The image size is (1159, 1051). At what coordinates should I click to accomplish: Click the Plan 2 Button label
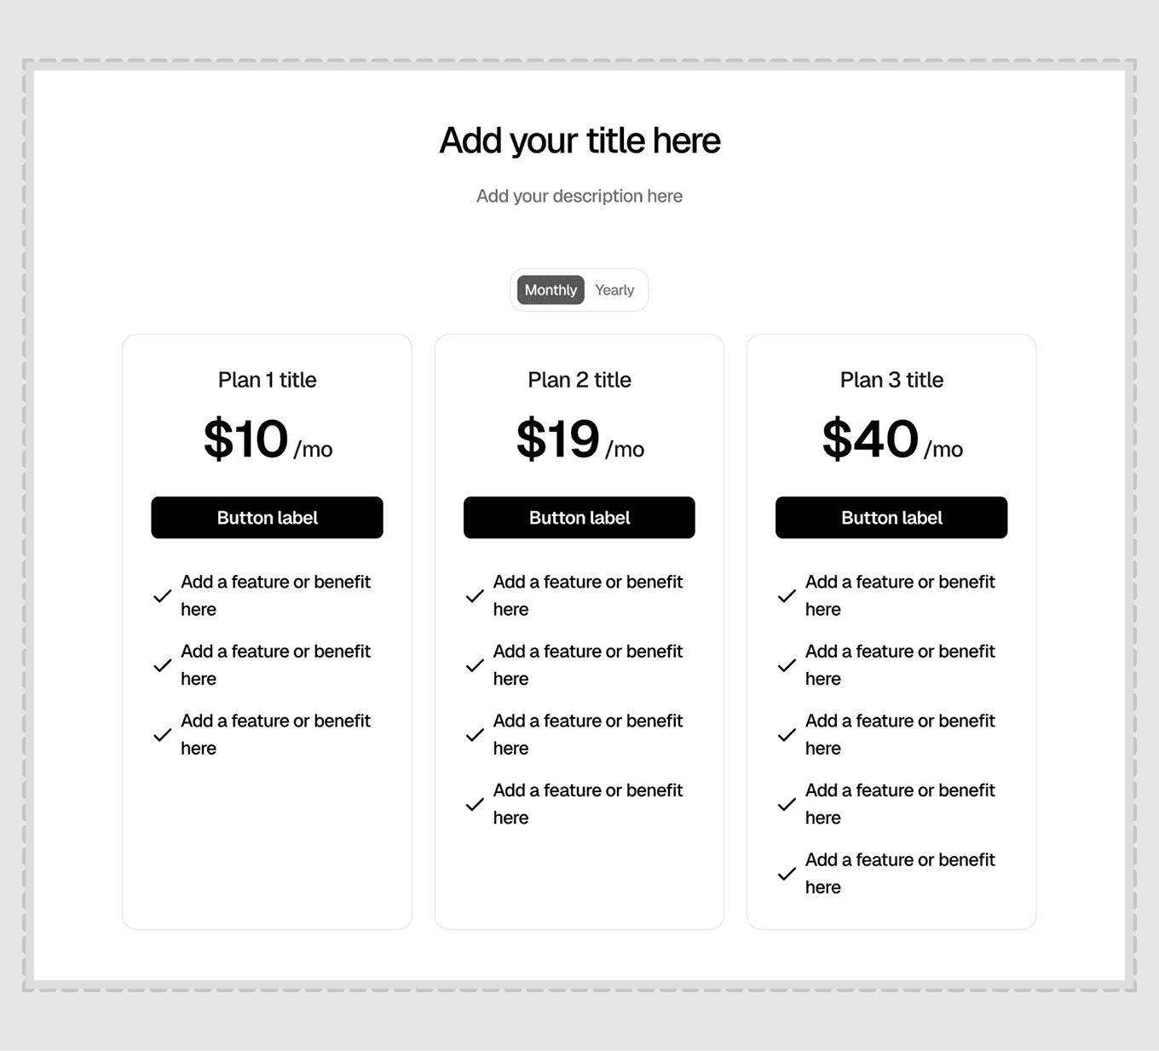point(579,518)
